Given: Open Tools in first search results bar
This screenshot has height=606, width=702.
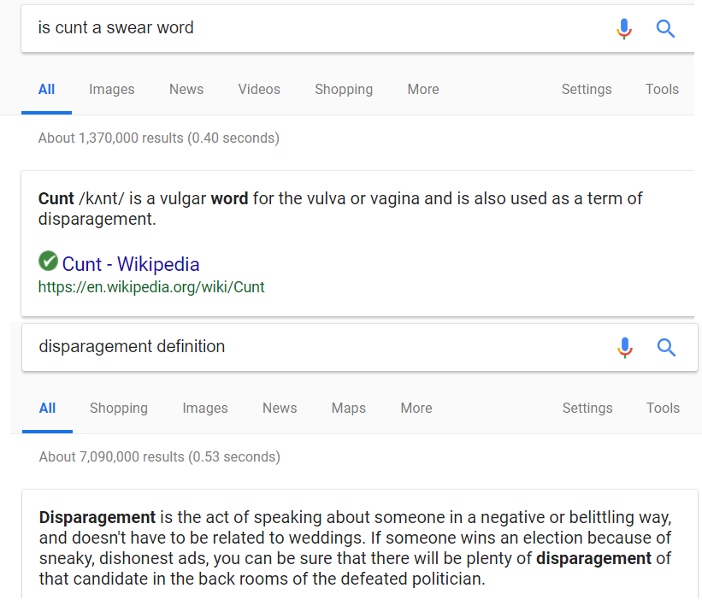Looking at the screenshot, I should click(x=662, y=89).
